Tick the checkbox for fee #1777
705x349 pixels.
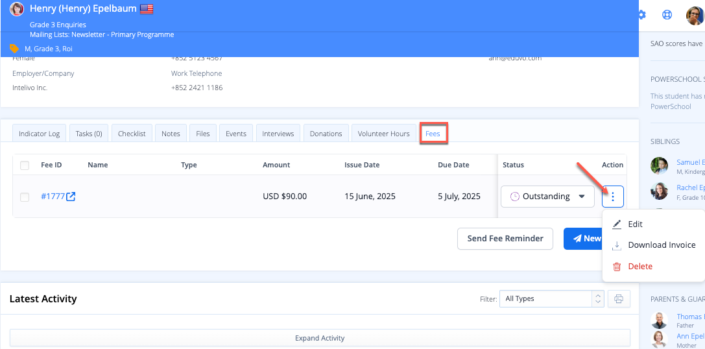(25, 197)
